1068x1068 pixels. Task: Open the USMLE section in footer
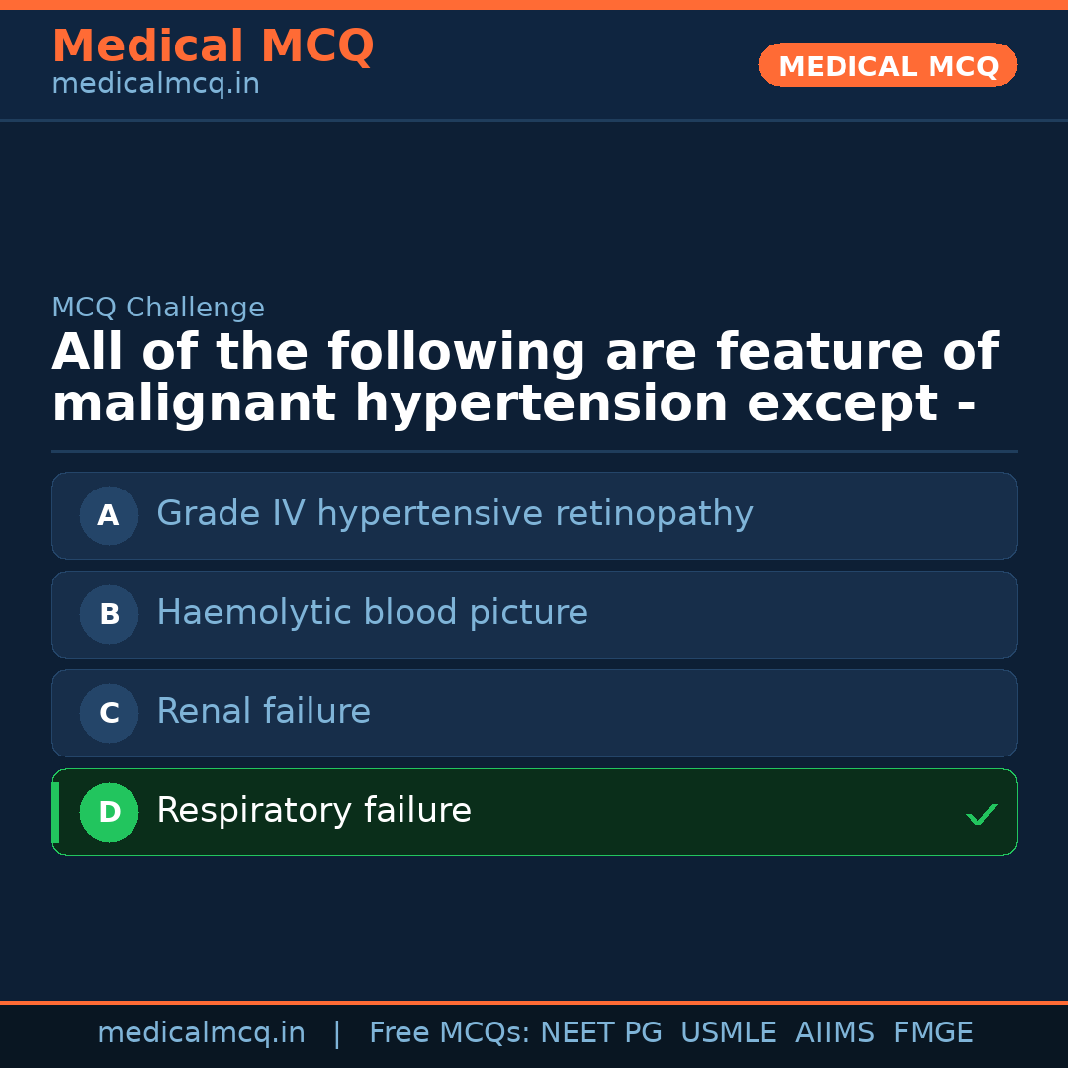pyautogui.click(x=729, y=1032)
